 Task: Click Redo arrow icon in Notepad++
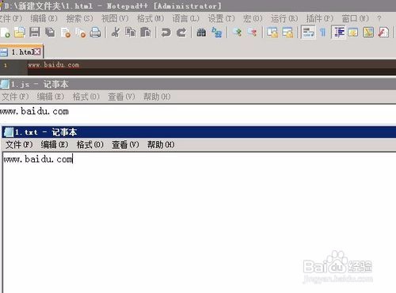pyautogui.click(x=181, y=32)
